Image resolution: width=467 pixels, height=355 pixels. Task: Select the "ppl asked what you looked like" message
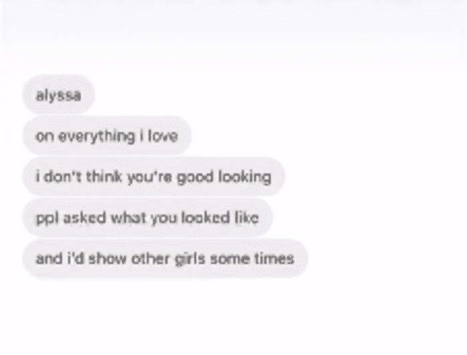pos(146,217)
